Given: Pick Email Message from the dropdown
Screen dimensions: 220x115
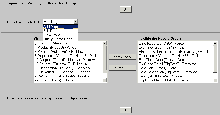Looking at the screenshot, I should [55, 43].
